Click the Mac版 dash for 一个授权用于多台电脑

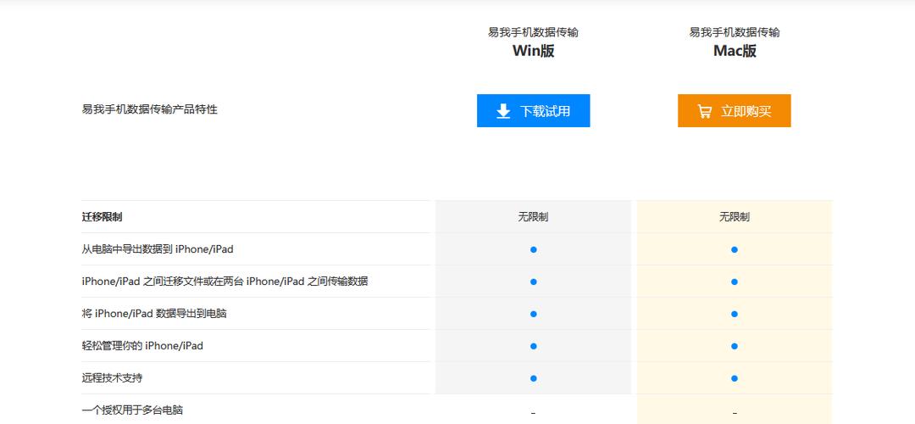pyautogui.click(x=735, y=413)
